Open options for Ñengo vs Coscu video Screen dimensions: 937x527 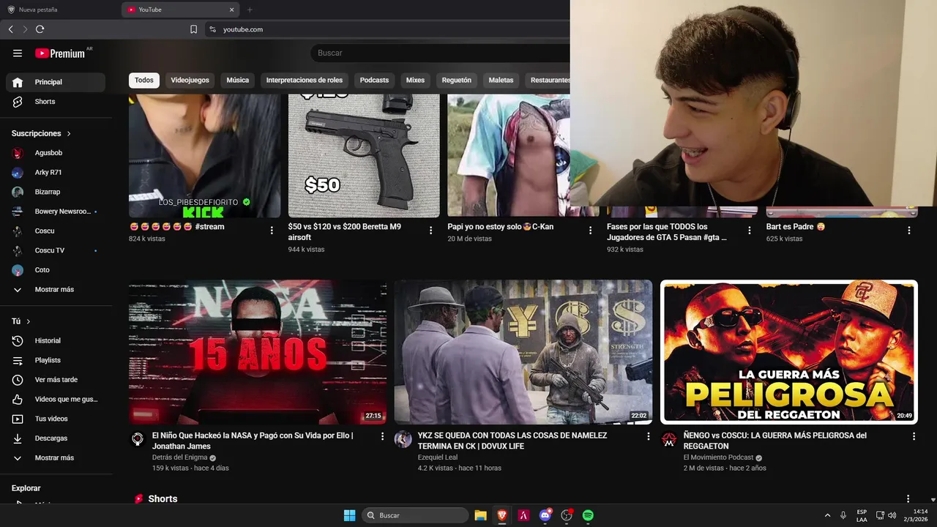coord(913,436)
